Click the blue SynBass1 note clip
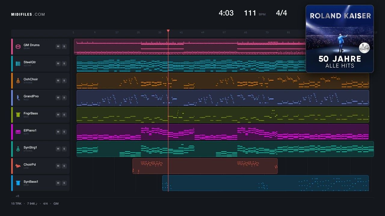The image size is (385, 216). (x=266, y=183)
